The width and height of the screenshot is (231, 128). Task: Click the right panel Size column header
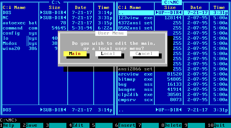tap(170, 7)
